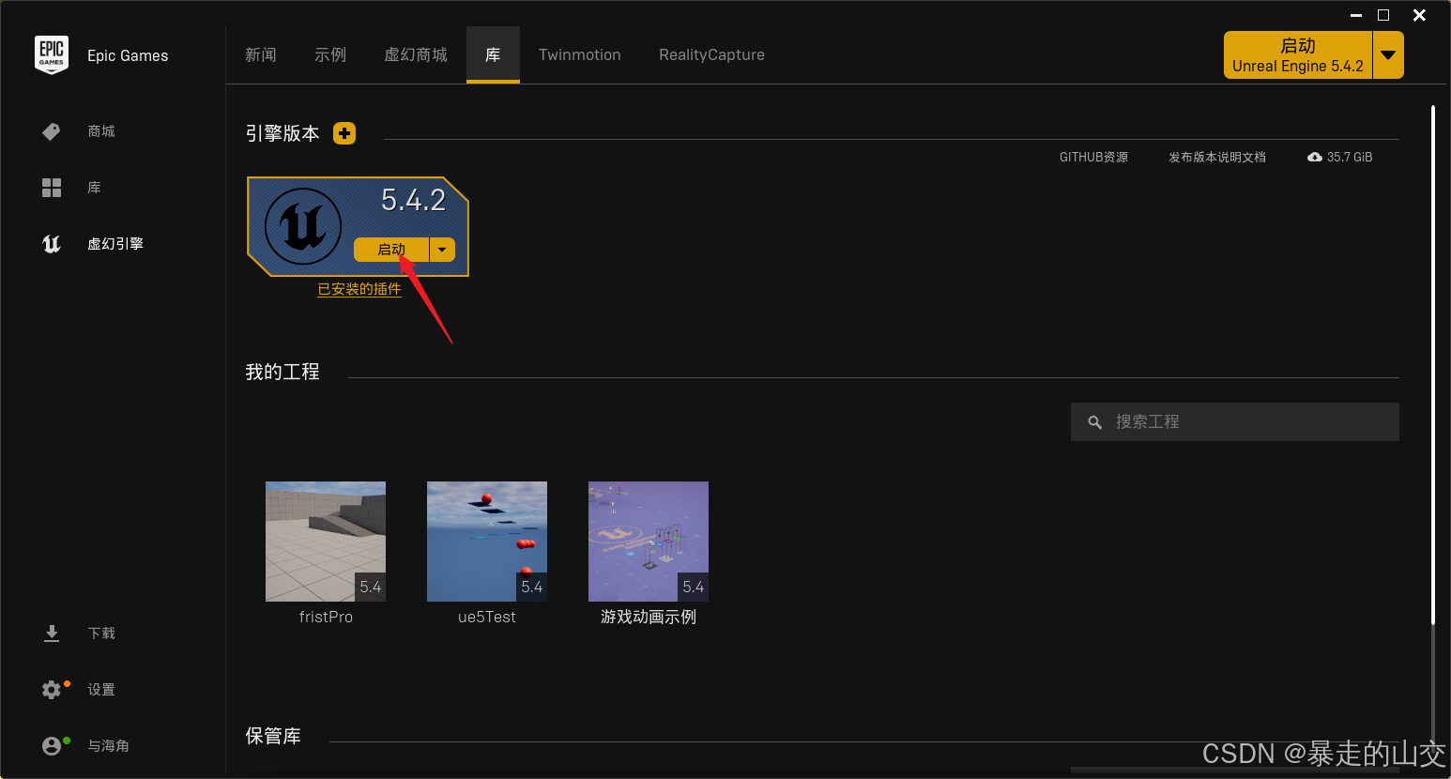Click the Unreal Engine 5.4.2 logo
1451x779 pixels.
pyautogui.click(x=303, y=226)
